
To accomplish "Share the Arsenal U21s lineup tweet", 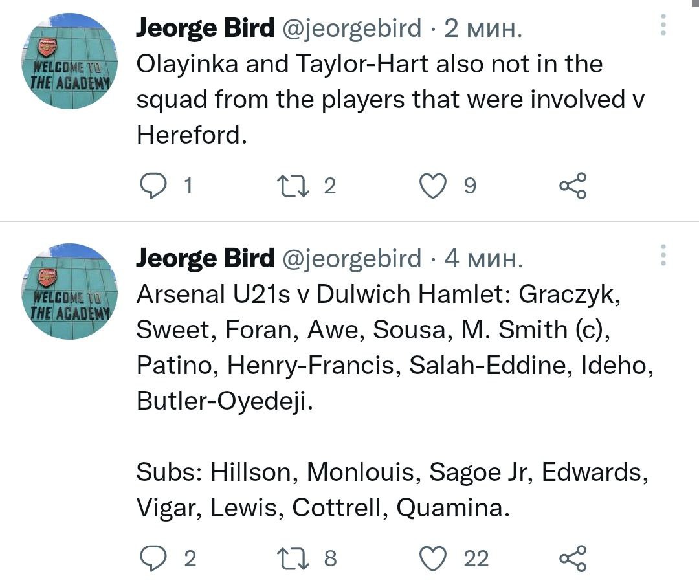I will click(x=573, y=558).
